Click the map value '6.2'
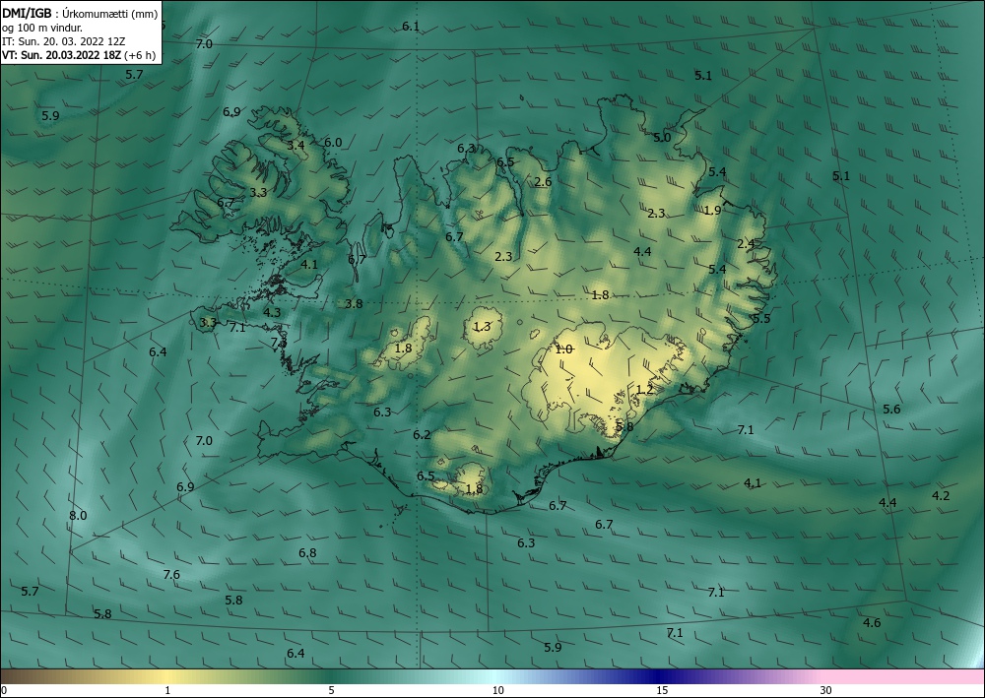The width and height of the screenshot is (985, 698). (x=423, y=434)
